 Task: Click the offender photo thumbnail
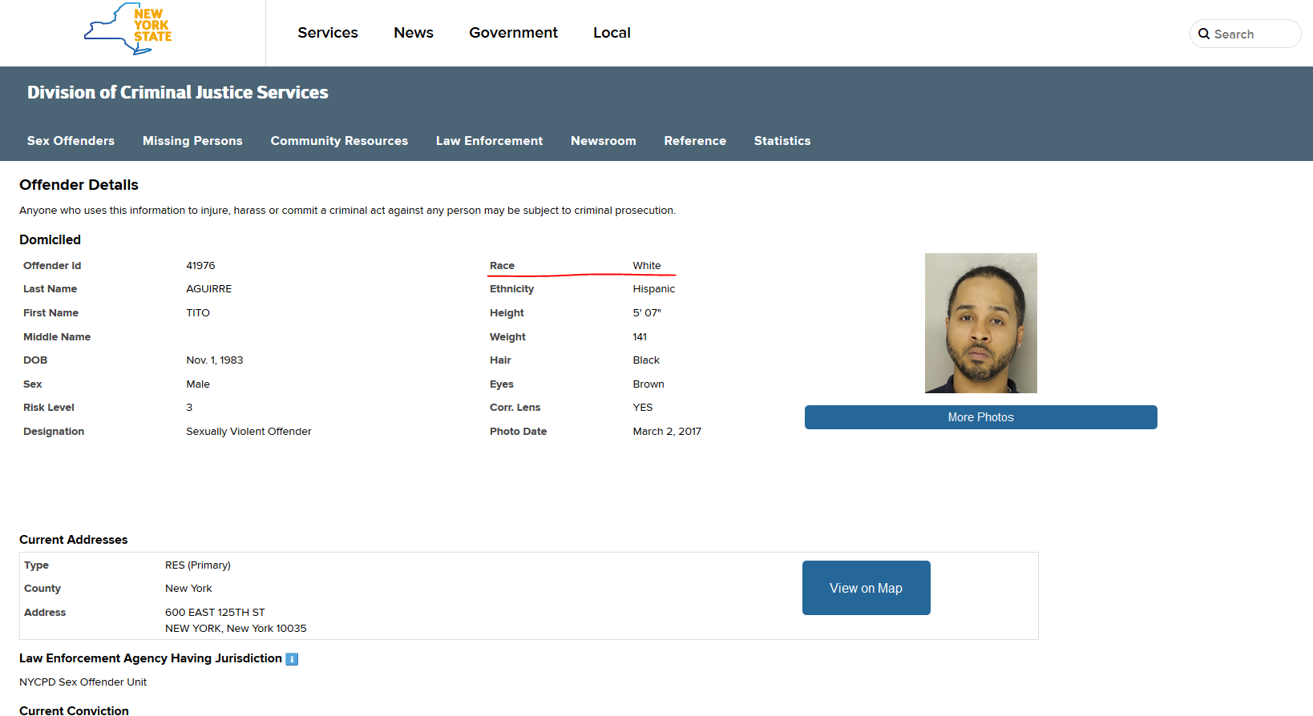pyautogui.click(x=980, y=324)
